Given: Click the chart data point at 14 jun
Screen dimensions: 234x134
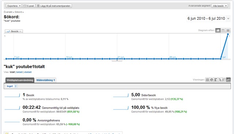Looking at the screenshot, I should [65, 59].
